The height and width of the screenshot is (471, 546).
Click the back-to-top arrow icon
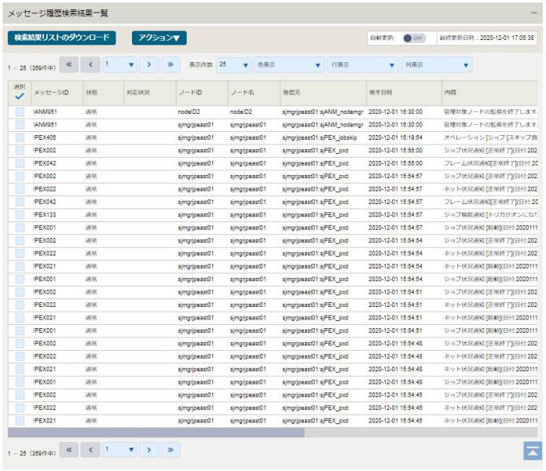point(533,451)
